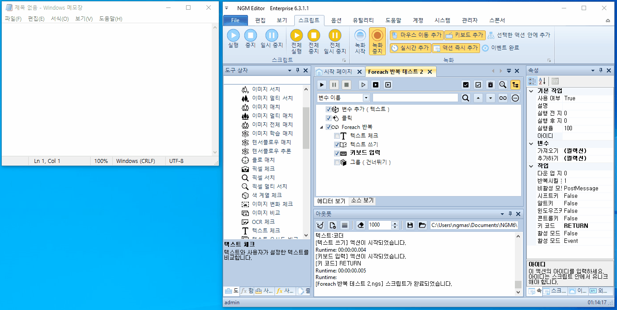Click the solid play icon in the editor toolbar
Screen dimensions: 617x310
tap(322, 84)
